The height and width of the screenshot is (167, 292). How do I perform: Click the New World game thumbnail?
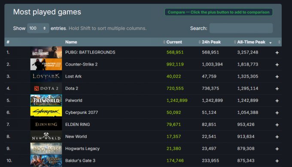click(46, 136)
